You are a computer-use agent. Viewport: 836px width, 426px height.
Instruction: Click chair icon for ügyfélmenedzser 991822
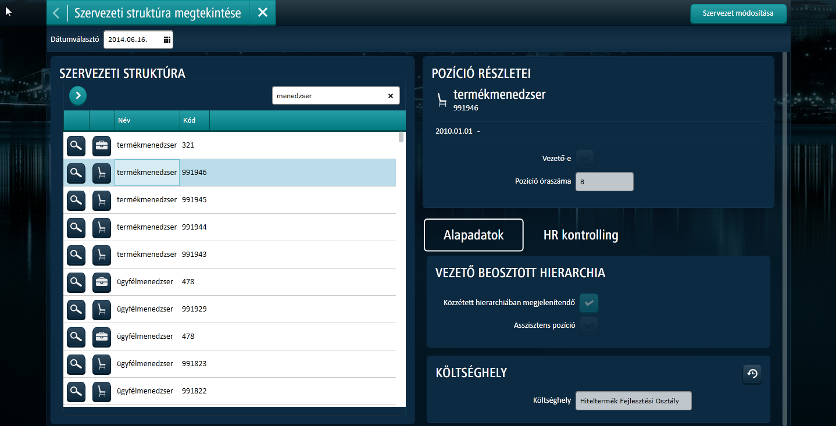(x=102, y=391)
